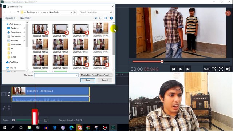Select video file 20200925_102622
This screenshot has width=233, height=131.
click(81, 63)
